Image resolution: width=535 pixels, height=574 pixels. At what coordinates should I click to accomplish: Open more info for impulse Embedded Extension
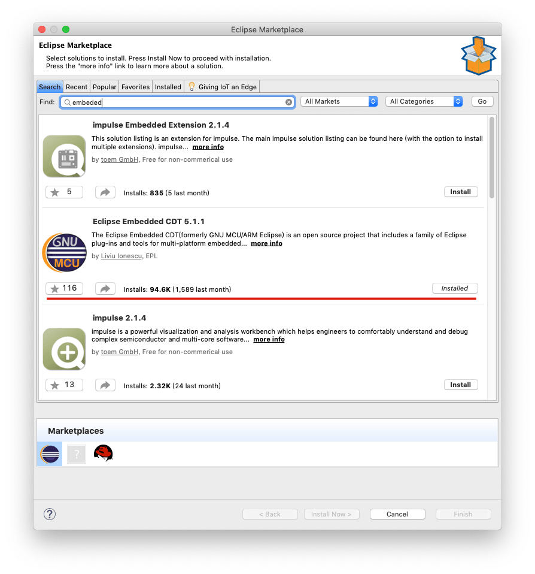tap(208, 147)
